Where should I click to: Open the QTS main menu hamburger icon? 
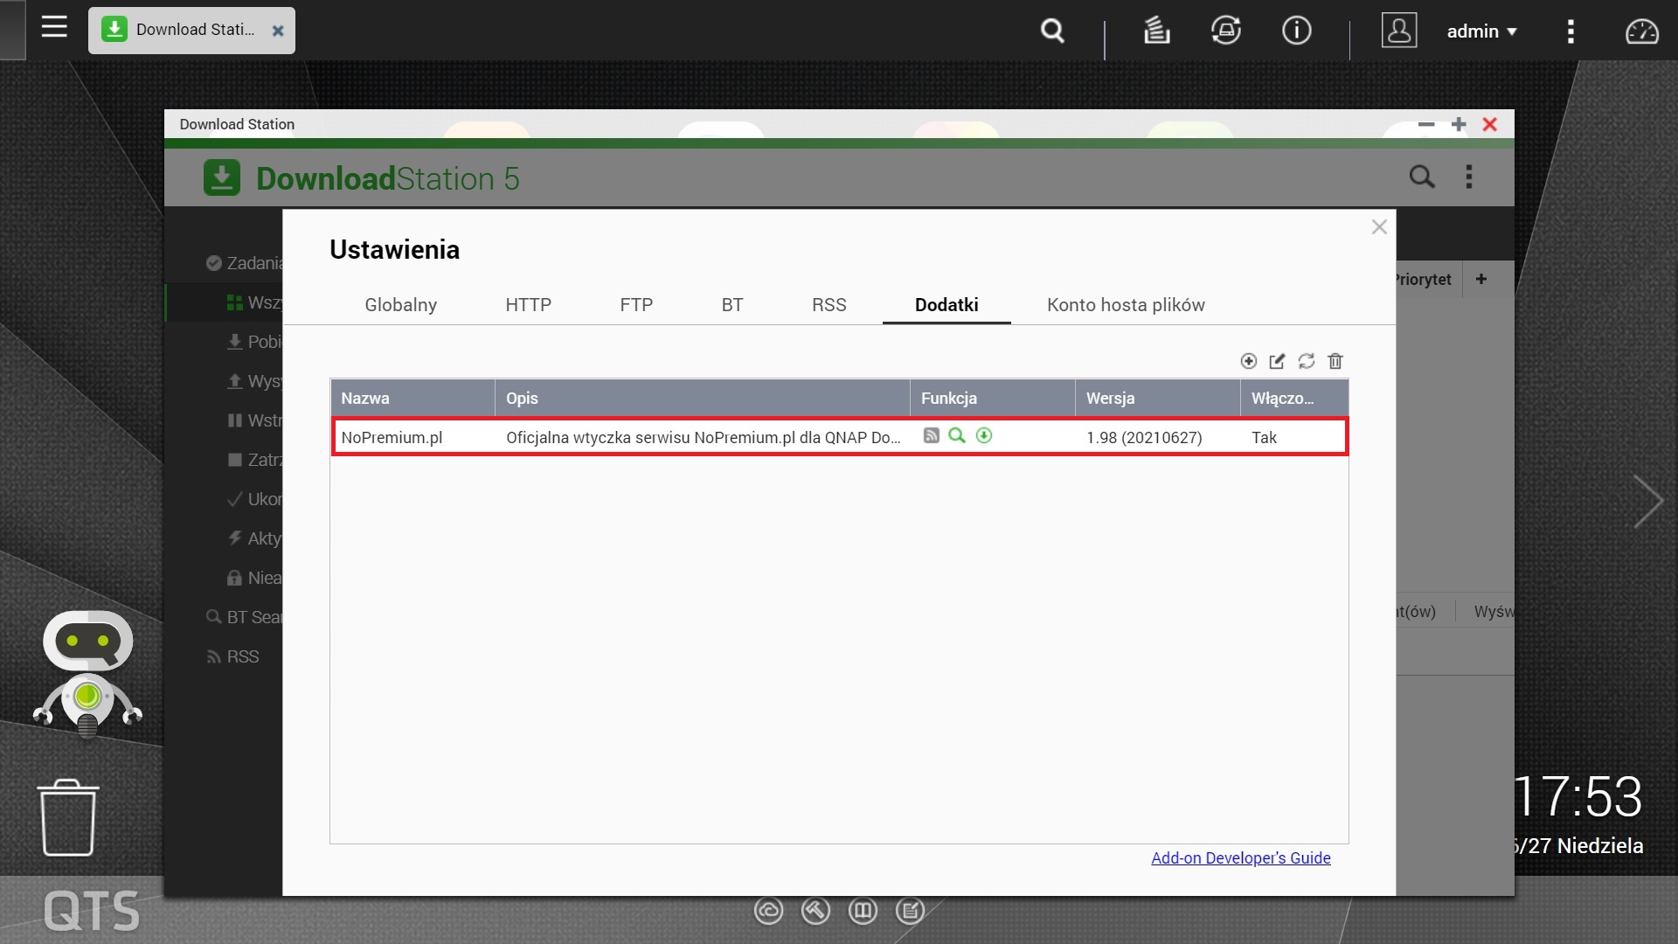point(54,27)
